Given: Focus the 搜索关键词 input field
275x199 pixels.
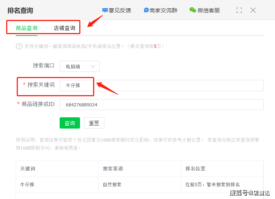Looking at the screenshot, I should (161, 86).
